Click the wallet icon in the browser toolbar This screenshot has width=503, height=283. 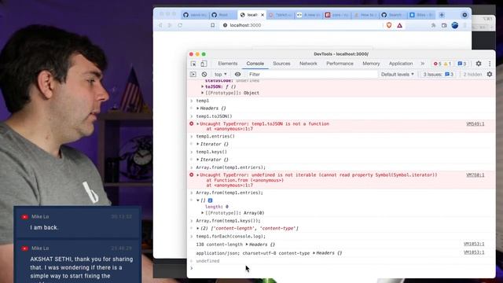pos(444,25)
